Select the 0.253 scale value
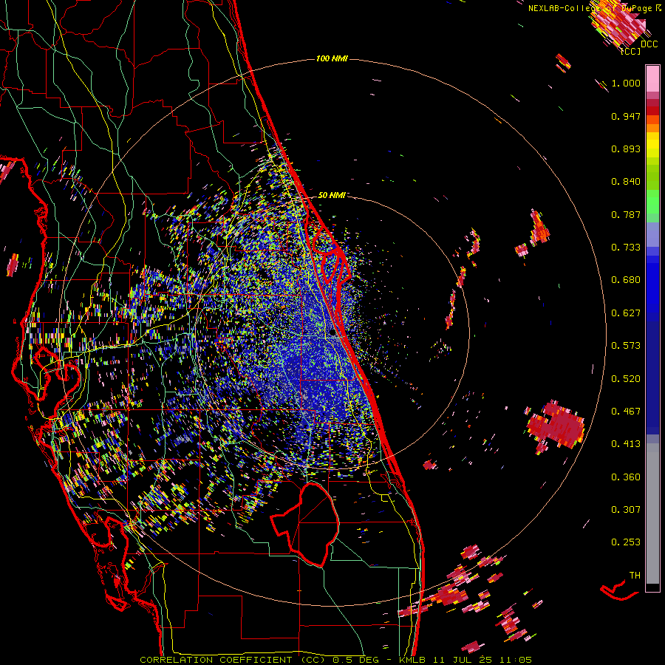This screenshot has width=665, height=665. pyautogui.click(x=626, y=542)
